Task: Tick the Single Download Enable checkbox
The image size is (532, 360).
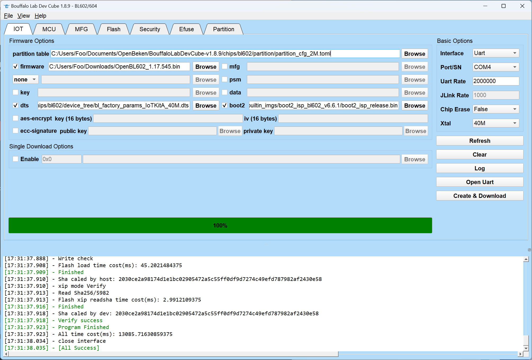Action: coord(16,159)
